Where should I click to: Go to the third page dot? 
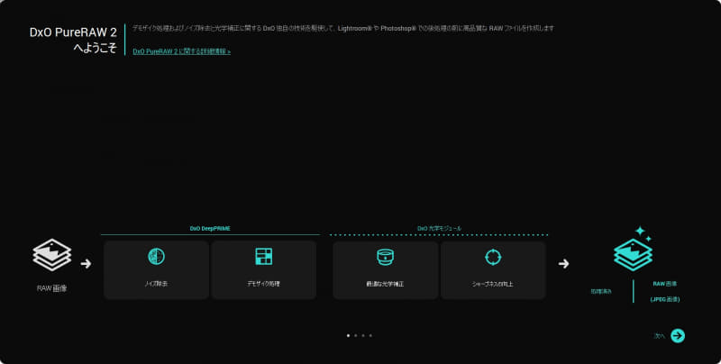pos(363,335)
